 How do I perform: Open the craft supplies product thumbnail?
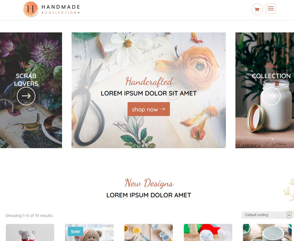pyautogui.click(x=148, y=232)
